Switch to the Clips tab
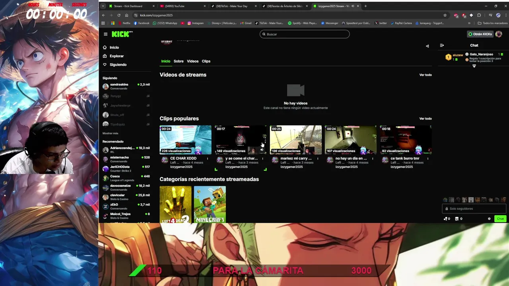 (x=206, y=61)
